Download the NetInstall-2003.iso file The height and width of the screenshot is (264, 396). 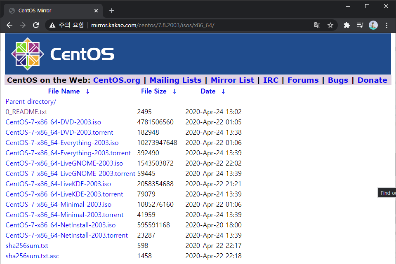pos(61,225)
